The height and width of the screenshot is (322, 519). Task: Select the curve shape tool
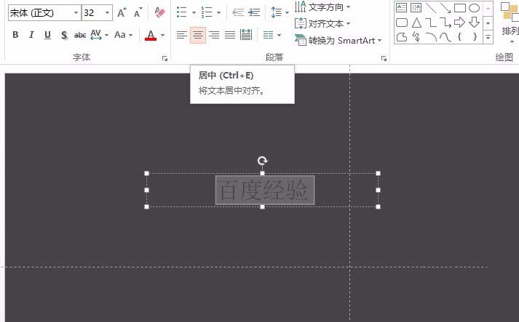point(445,36)
